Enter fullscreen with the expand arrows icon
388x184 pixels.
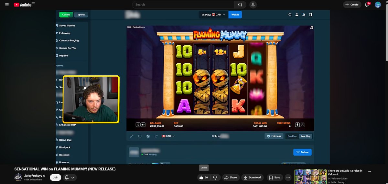132,136
